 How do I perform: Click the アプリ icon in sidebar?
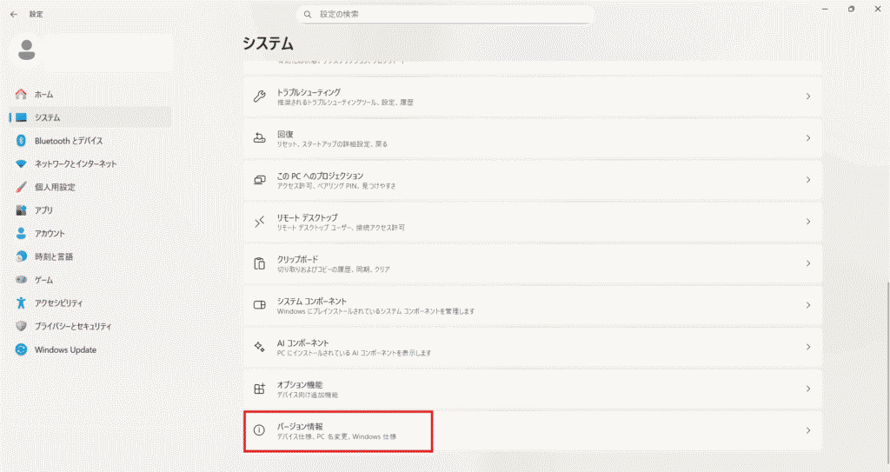[21, 210]
